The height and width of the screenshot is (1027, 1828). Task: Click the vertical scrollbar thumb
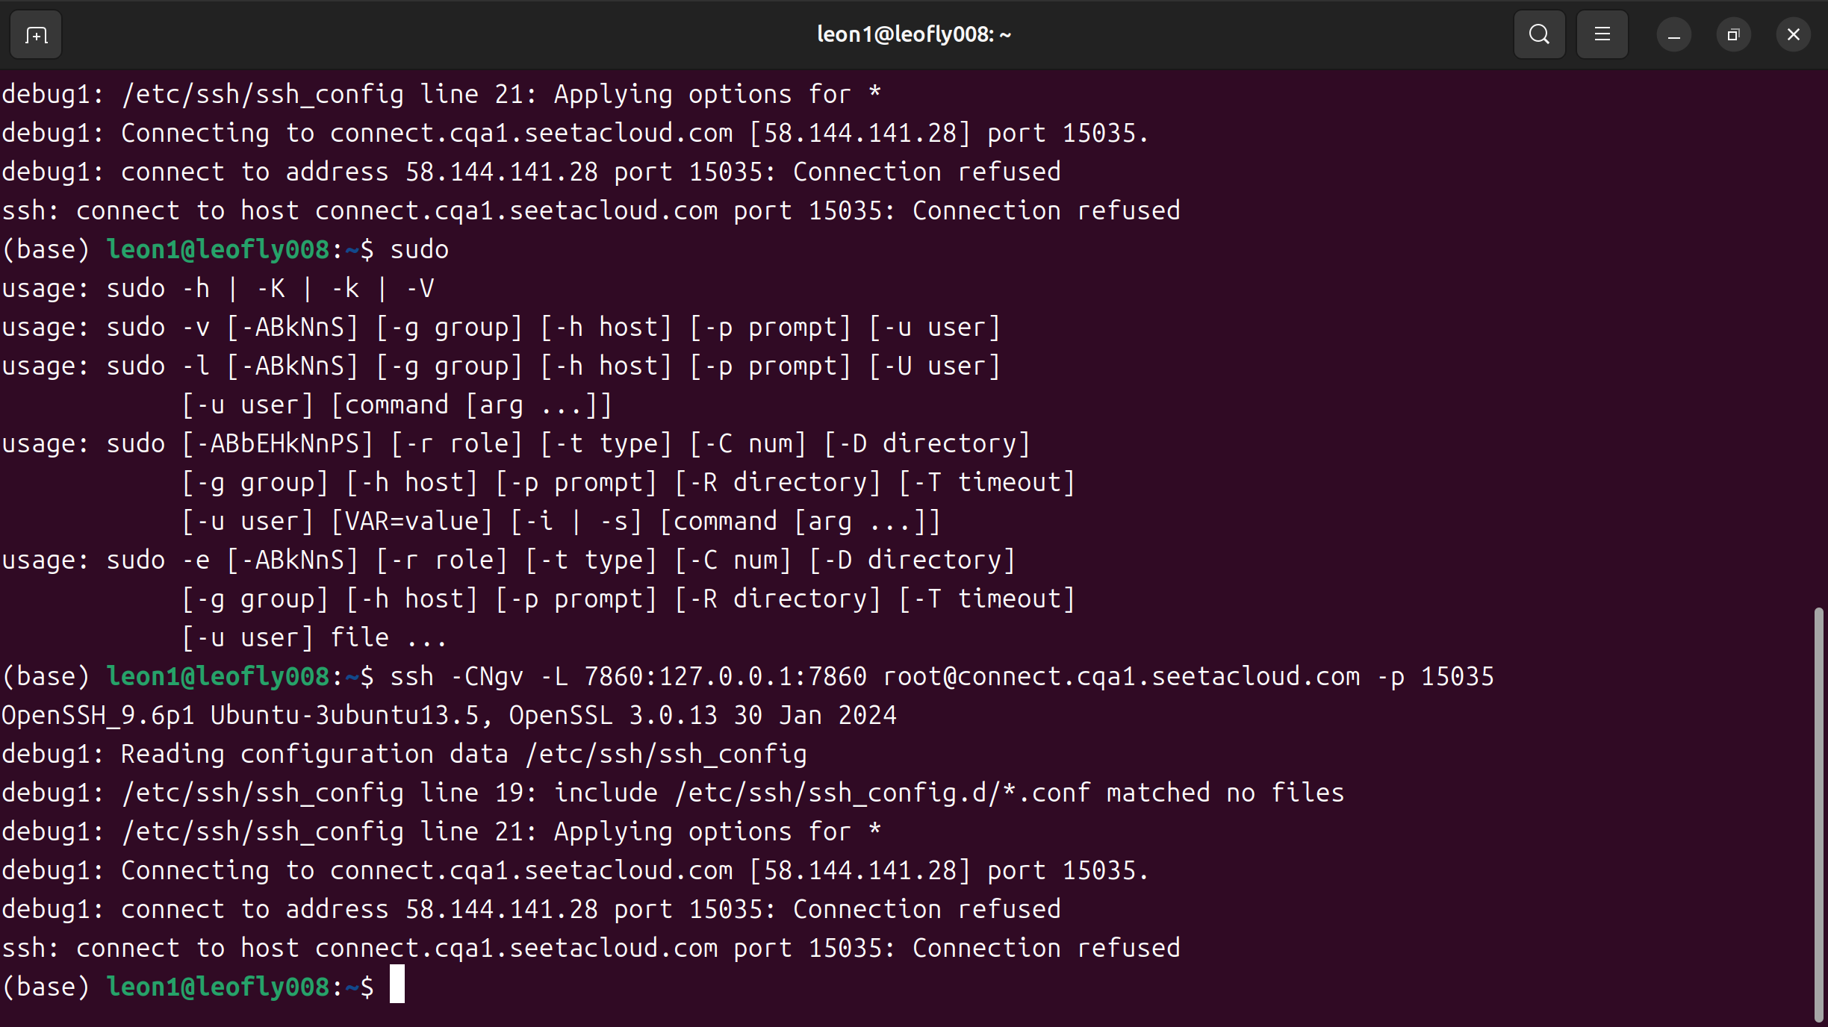coord(1819,814)
